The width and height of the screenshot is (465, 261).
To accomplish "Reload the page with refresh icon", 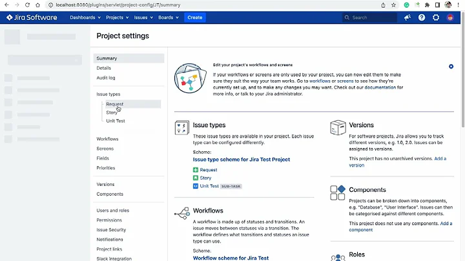I will point(27,5).
